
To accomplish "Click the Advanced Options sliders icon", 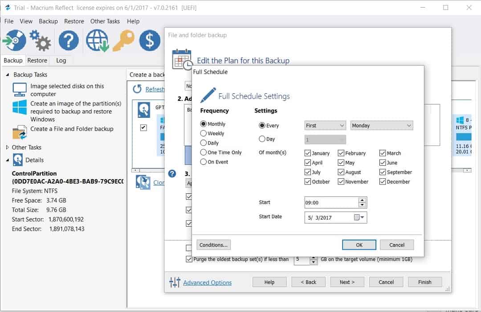I will (175, 282).
